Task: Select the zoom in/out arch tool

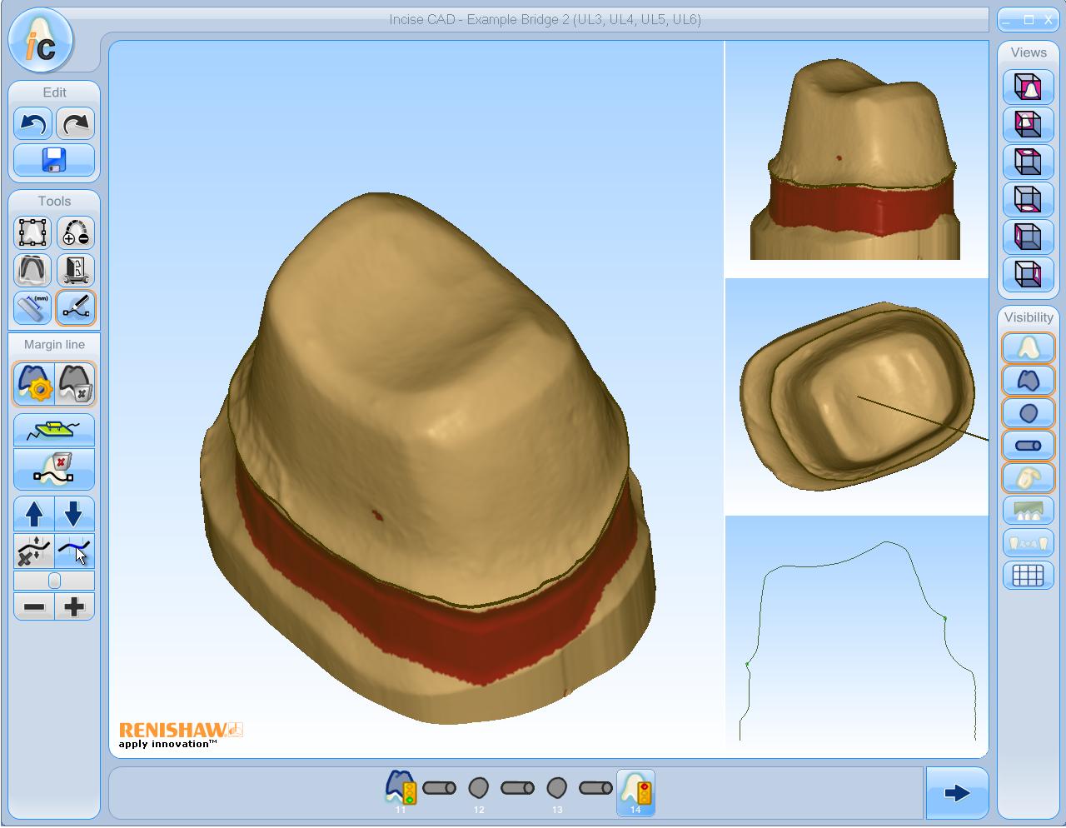Action: pyautogui.click(x=76, y=233)
